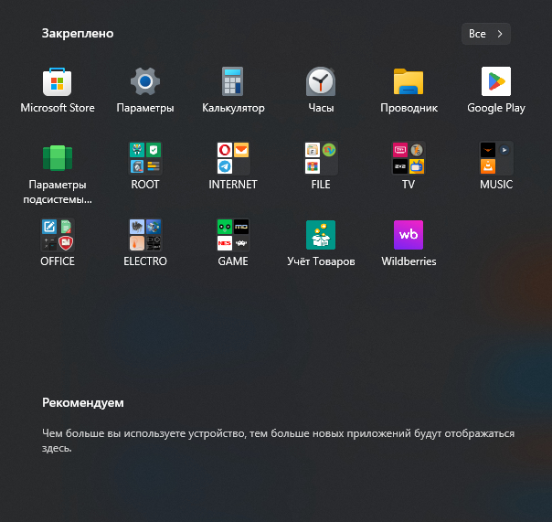Click the Все button to show all apps
Viewport: 552px width, 522px height.
click(x=485, y=34)
